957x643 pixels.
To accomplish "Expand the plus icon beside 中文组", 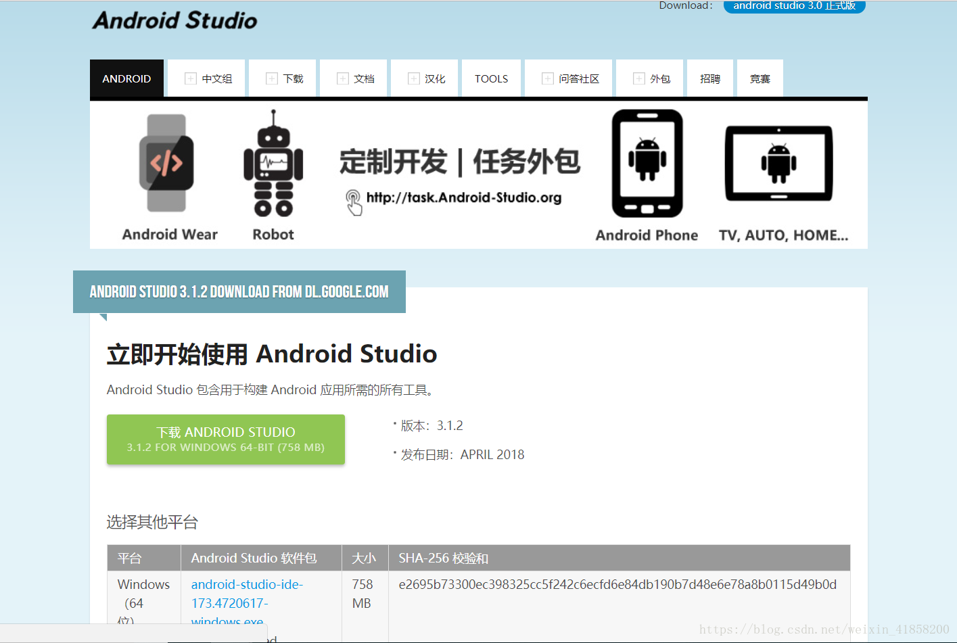I will pos(191,78).
